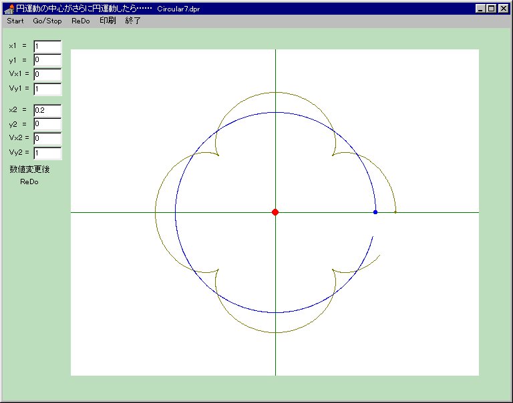Click the y2 input field
The image size is (513, 403).
(47, 125)
